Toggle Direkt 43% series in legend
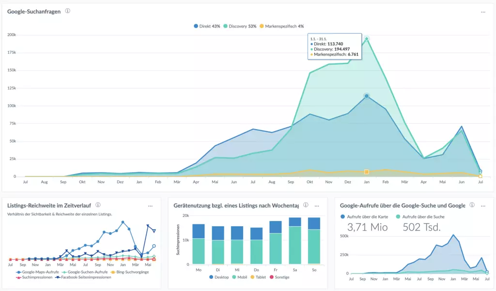Viewport: 496px width, 291px height. (206, 26)
